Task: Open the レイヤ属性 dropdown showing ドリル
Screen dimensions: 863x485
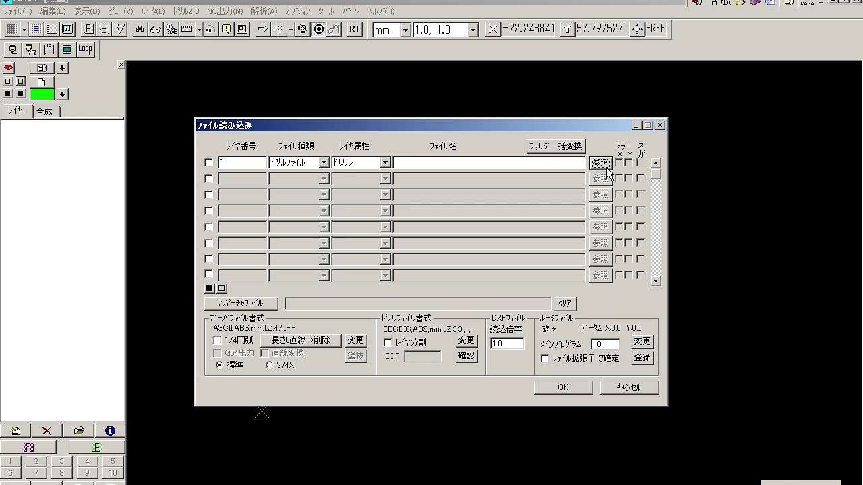Action: point(385,162)
